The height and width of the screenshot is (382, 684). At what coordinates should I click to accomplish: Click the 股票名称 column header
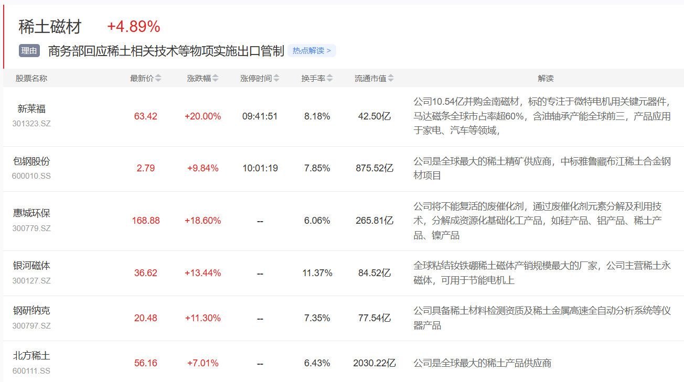coord(31,79)
